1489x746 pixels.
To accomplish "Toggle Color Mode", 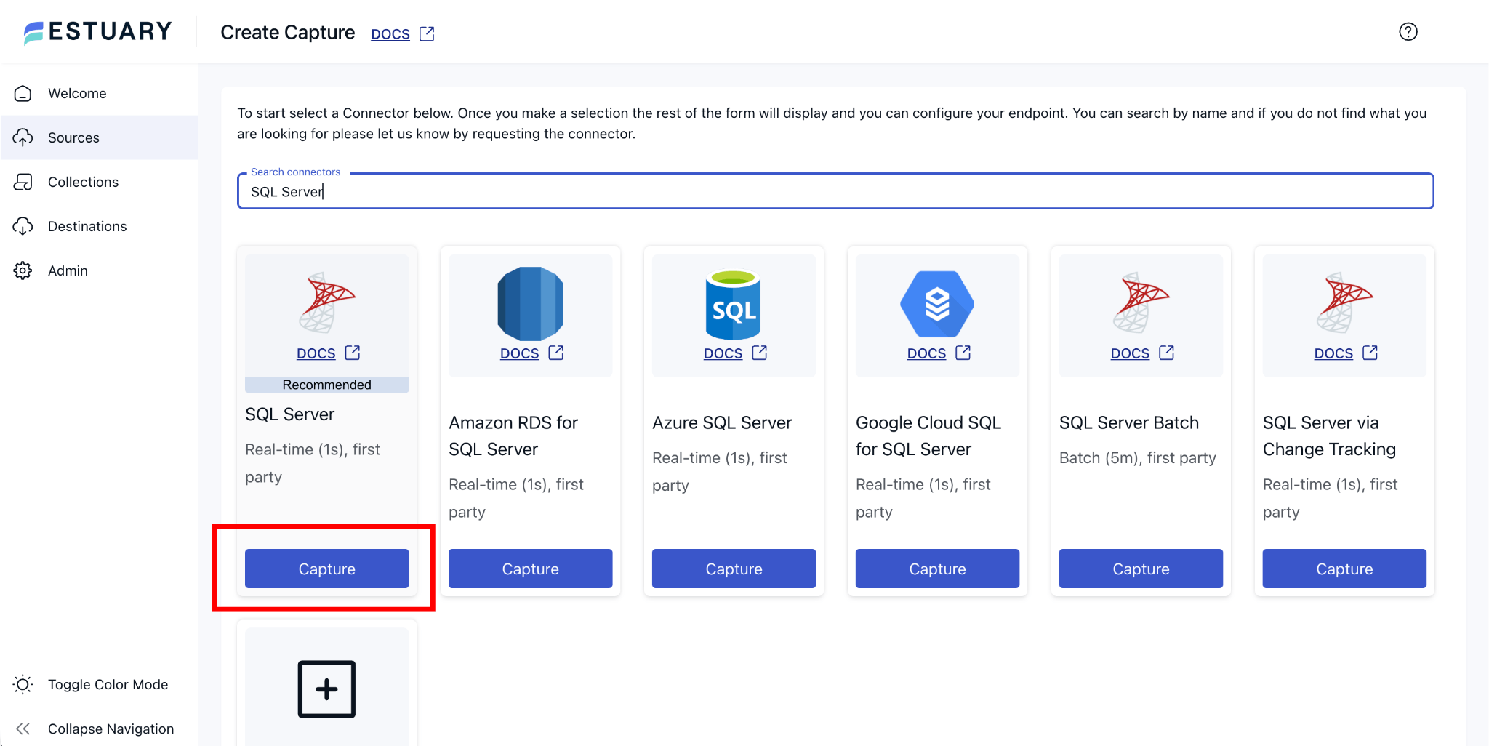I will 99,684.
